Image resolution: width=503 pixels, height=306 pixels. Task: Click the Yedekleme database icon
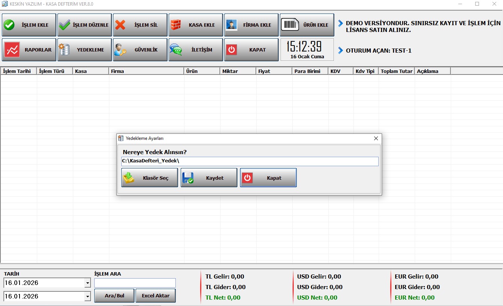64,50
